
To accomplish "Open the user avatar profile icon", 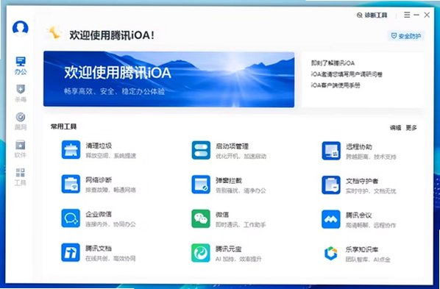I will [20, 28].
